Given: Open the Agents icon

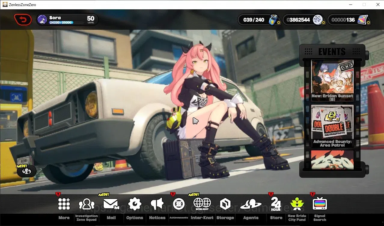Looking at the screenshot, I should point(251,204).
